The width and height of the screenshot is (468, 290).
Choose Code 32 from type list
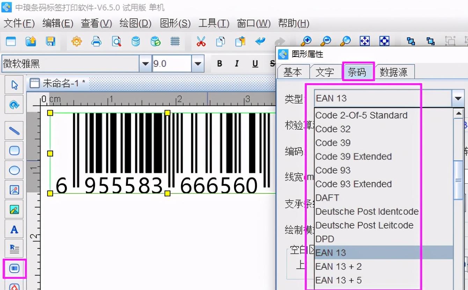(x=383, y=129)
